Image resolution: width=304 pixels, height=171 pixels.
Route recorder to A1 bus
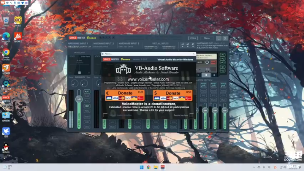pos(223,55)
